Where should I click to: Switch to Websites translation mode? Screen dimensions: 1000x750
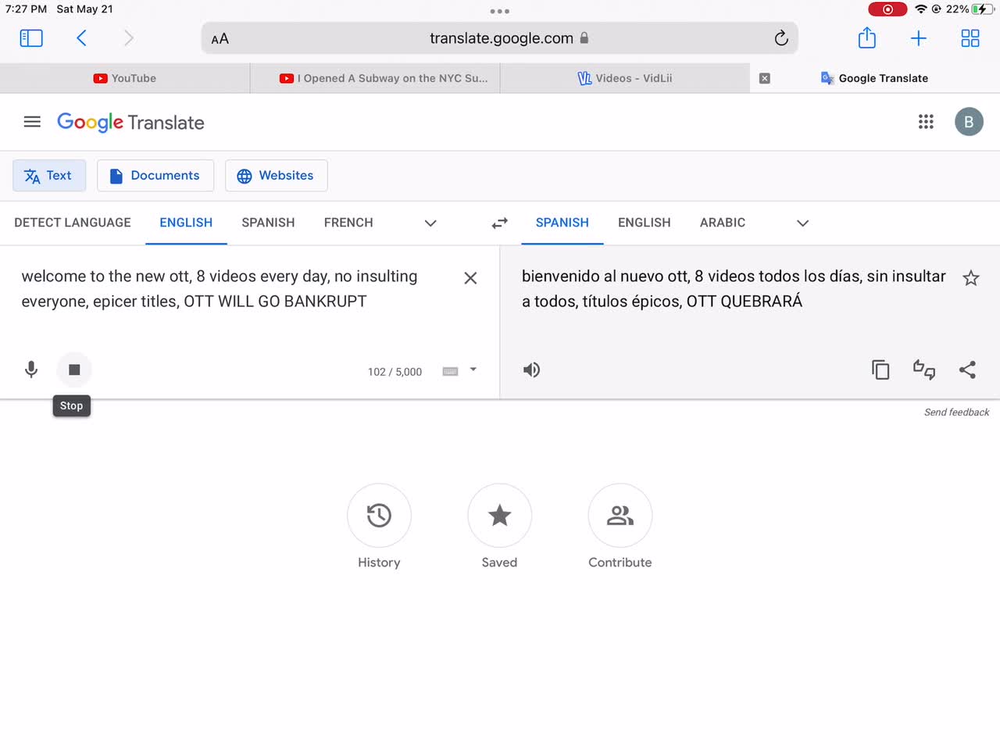click(x=277, y=176)
